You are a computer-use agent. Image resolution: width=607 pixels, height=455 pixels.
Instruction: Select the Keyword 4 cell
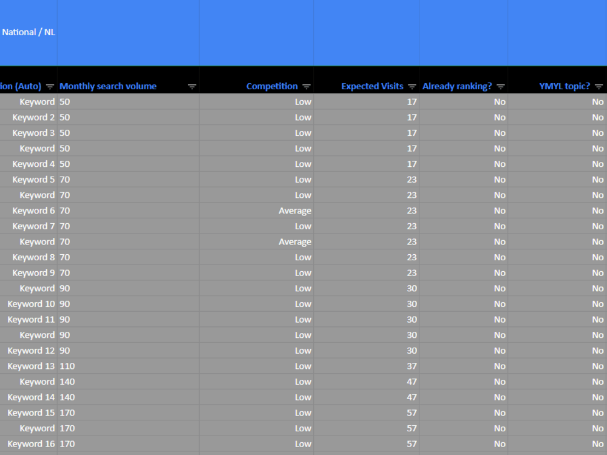pyautogui.click(x=29, y=164)
